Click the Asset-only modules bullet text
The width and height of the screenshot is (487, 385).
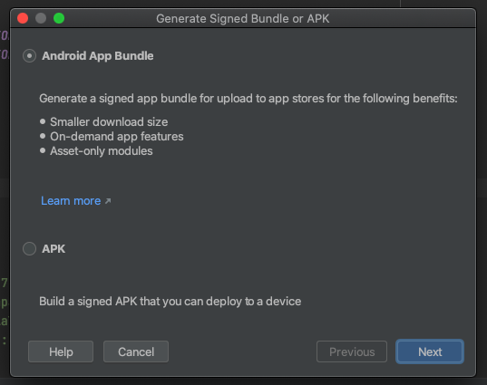102,151
